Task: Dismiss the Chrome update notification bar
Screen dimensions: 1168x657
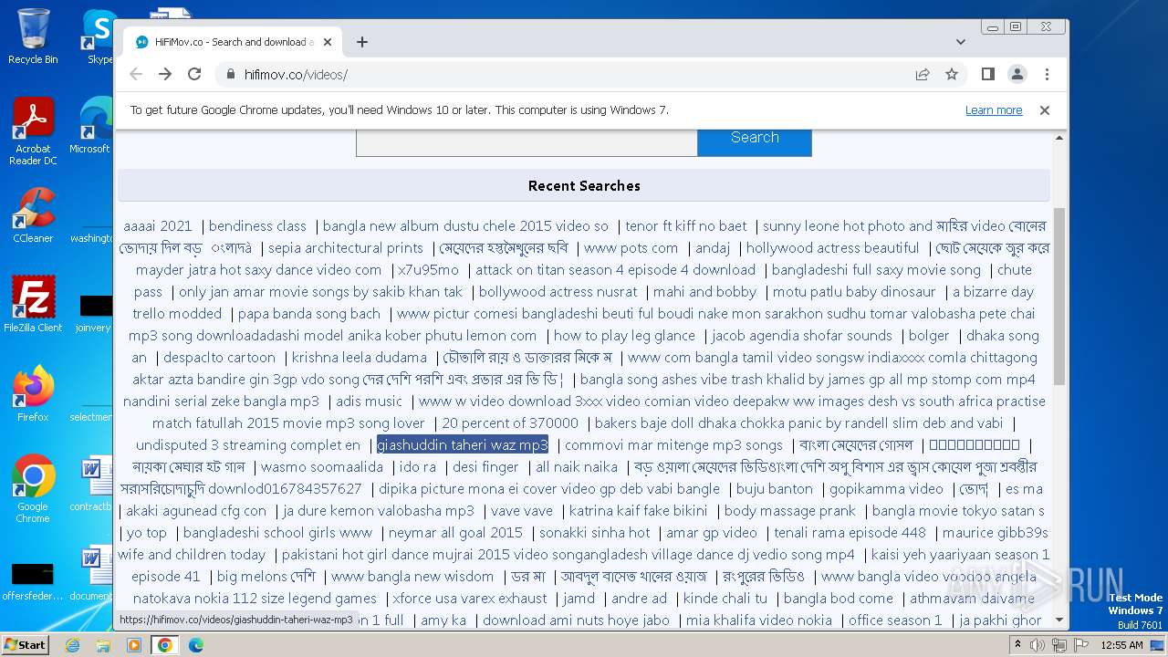Action: tap(1045, 109)
